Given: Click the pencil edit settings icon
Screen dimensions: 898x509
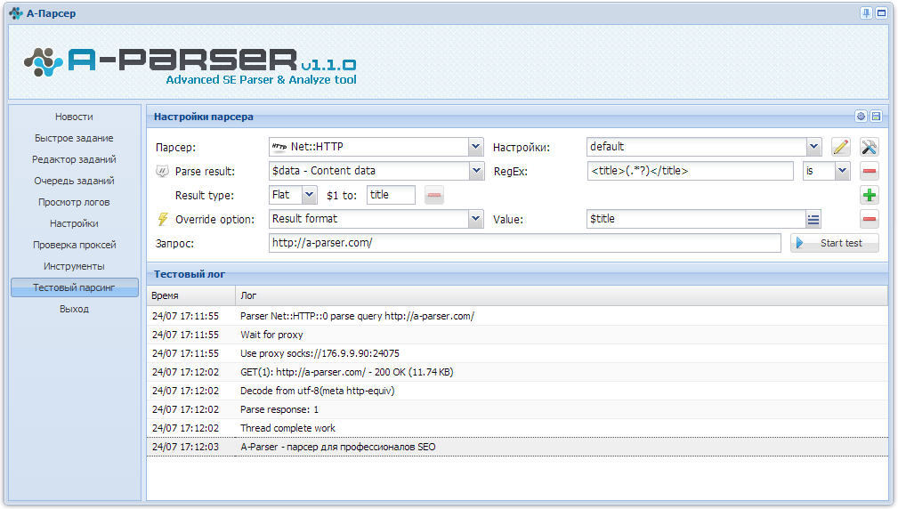Looking at the screenshot, I should [840, 147].
